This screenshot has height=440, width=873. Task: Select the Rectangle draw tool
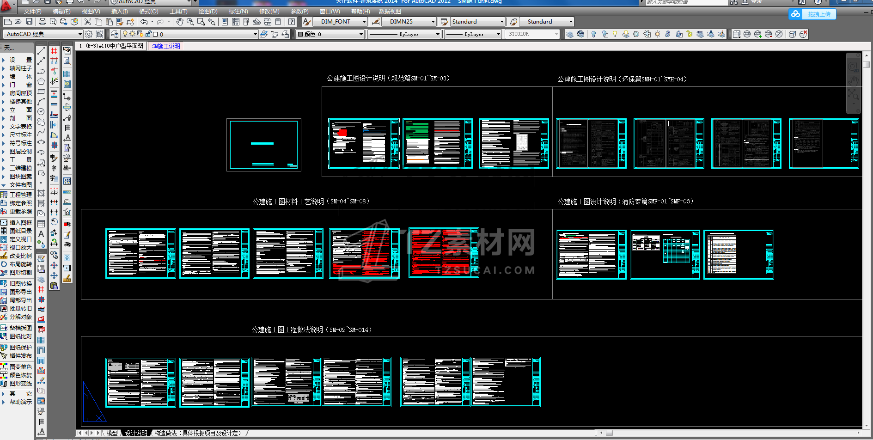click(x=41, y=92)
